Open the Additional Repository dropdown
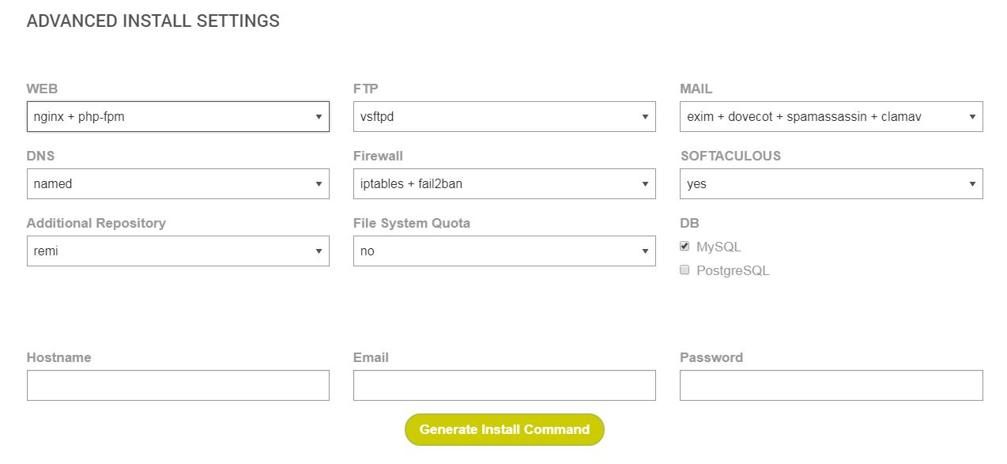 pos(178,251)
